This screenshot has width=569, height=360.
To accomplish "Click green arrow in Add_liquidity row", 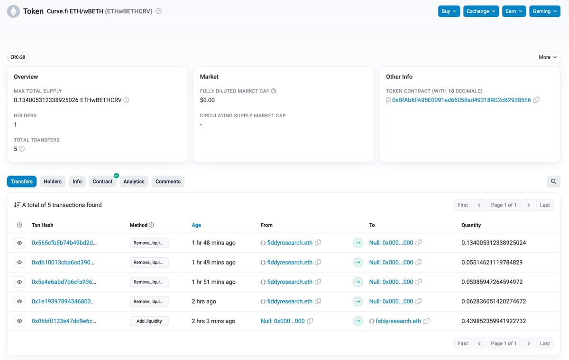I will coord(358,321).
